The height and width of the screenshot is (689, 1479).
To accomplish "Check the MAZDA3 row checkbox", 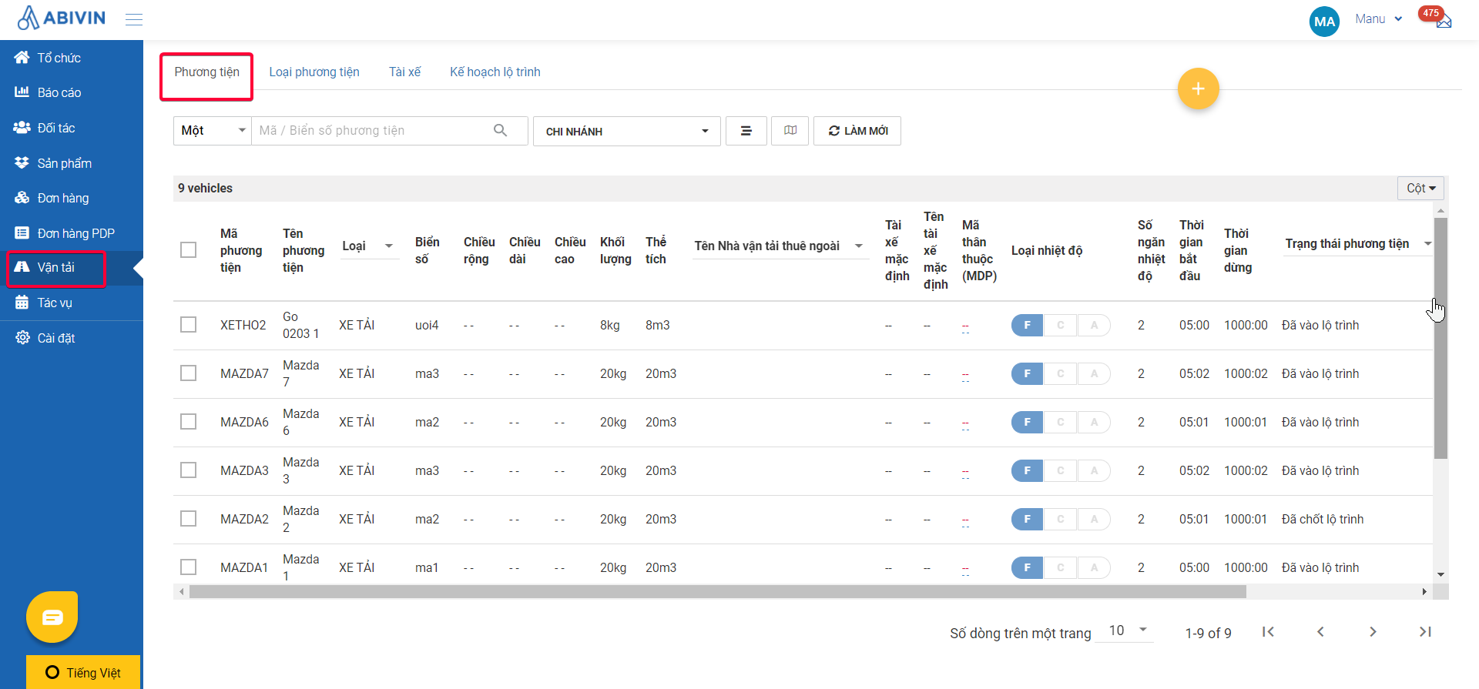I will point(188,470).
